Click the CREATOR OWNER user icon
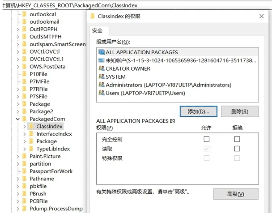The image size is (272, 213). click(x=101, y=68)
